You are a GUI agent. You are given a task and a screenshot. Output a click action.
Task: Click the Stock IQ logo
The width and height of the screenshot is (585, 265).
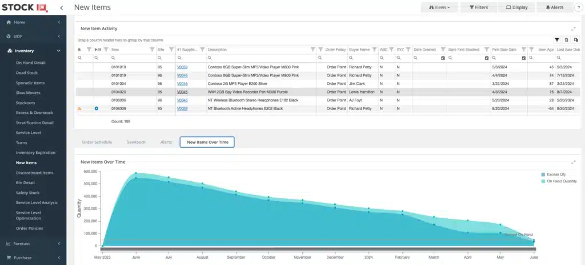coord(25,7)
